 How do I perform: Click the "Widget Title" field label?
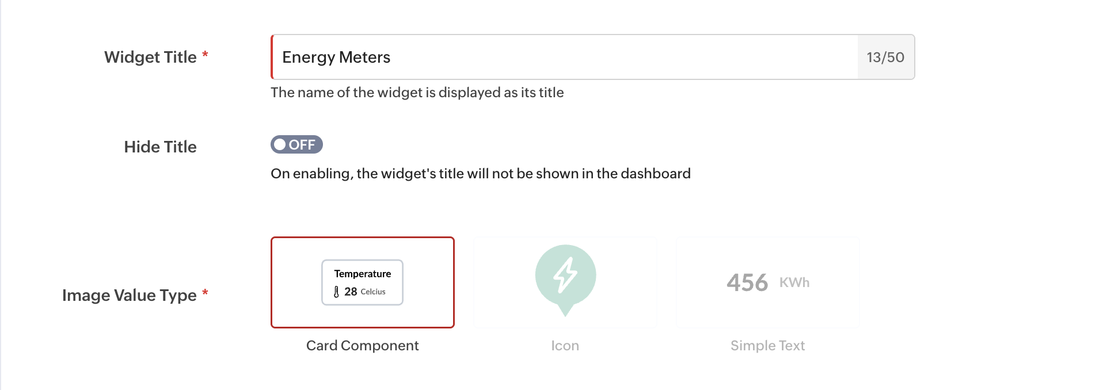coord(150,57)
